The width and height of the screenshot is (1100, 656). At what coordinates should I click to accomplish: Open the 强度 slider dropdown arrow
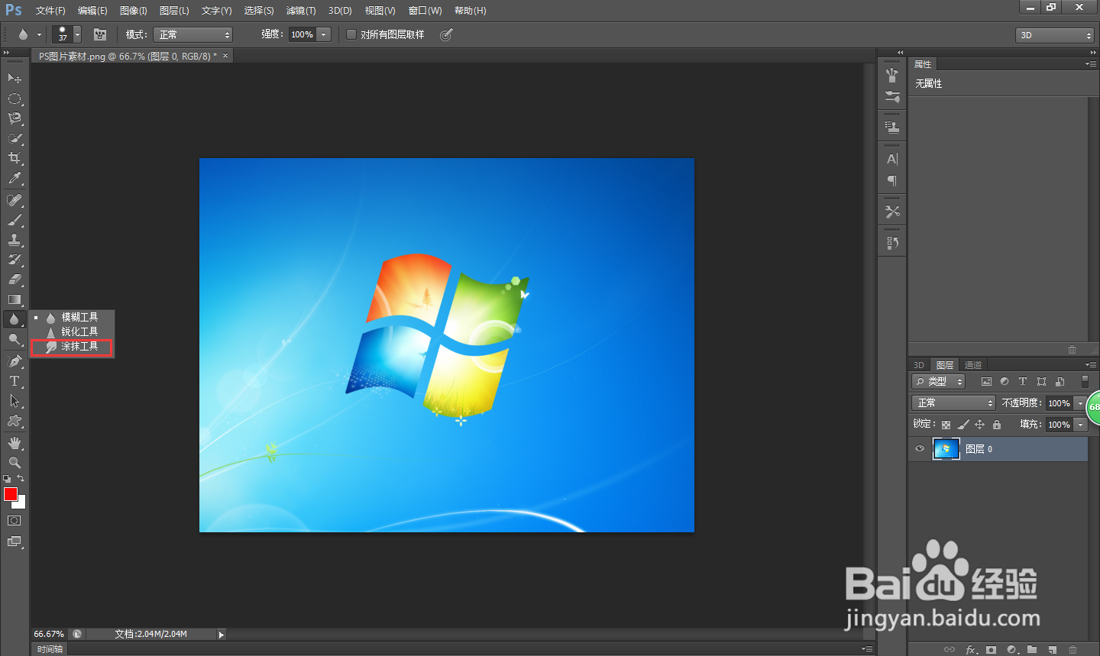click(x=324, y=34)
